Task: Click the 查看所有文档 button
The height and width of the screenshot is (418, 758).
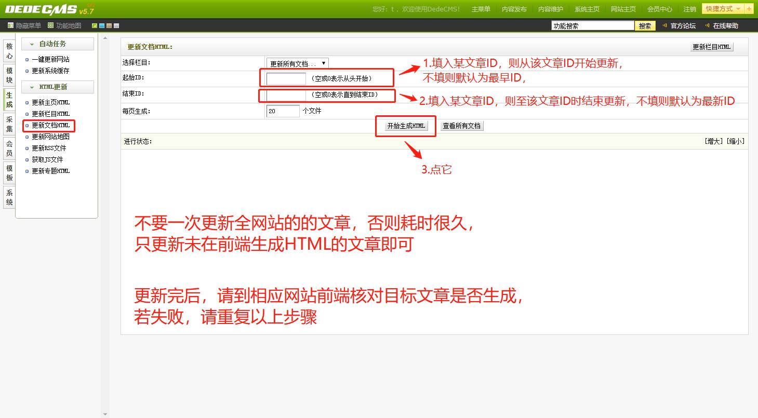Action: click(x=462, y=126)
